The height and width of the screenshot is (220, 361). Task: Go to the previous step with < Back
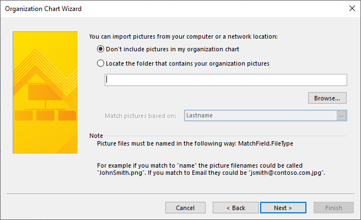click(236, 208)
